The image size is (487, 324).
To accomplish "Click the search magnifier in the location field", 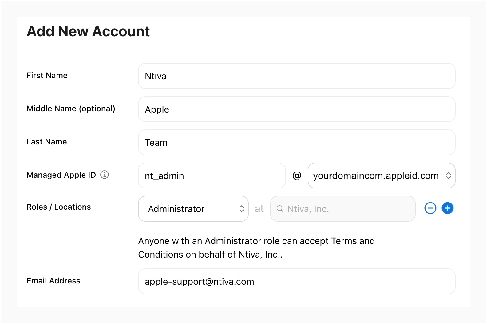I will coord(280,209).
